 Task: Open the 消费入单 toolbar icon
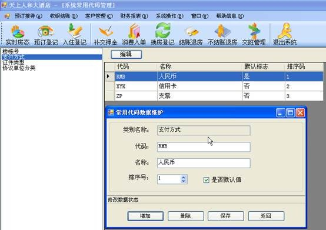[134, 35]
